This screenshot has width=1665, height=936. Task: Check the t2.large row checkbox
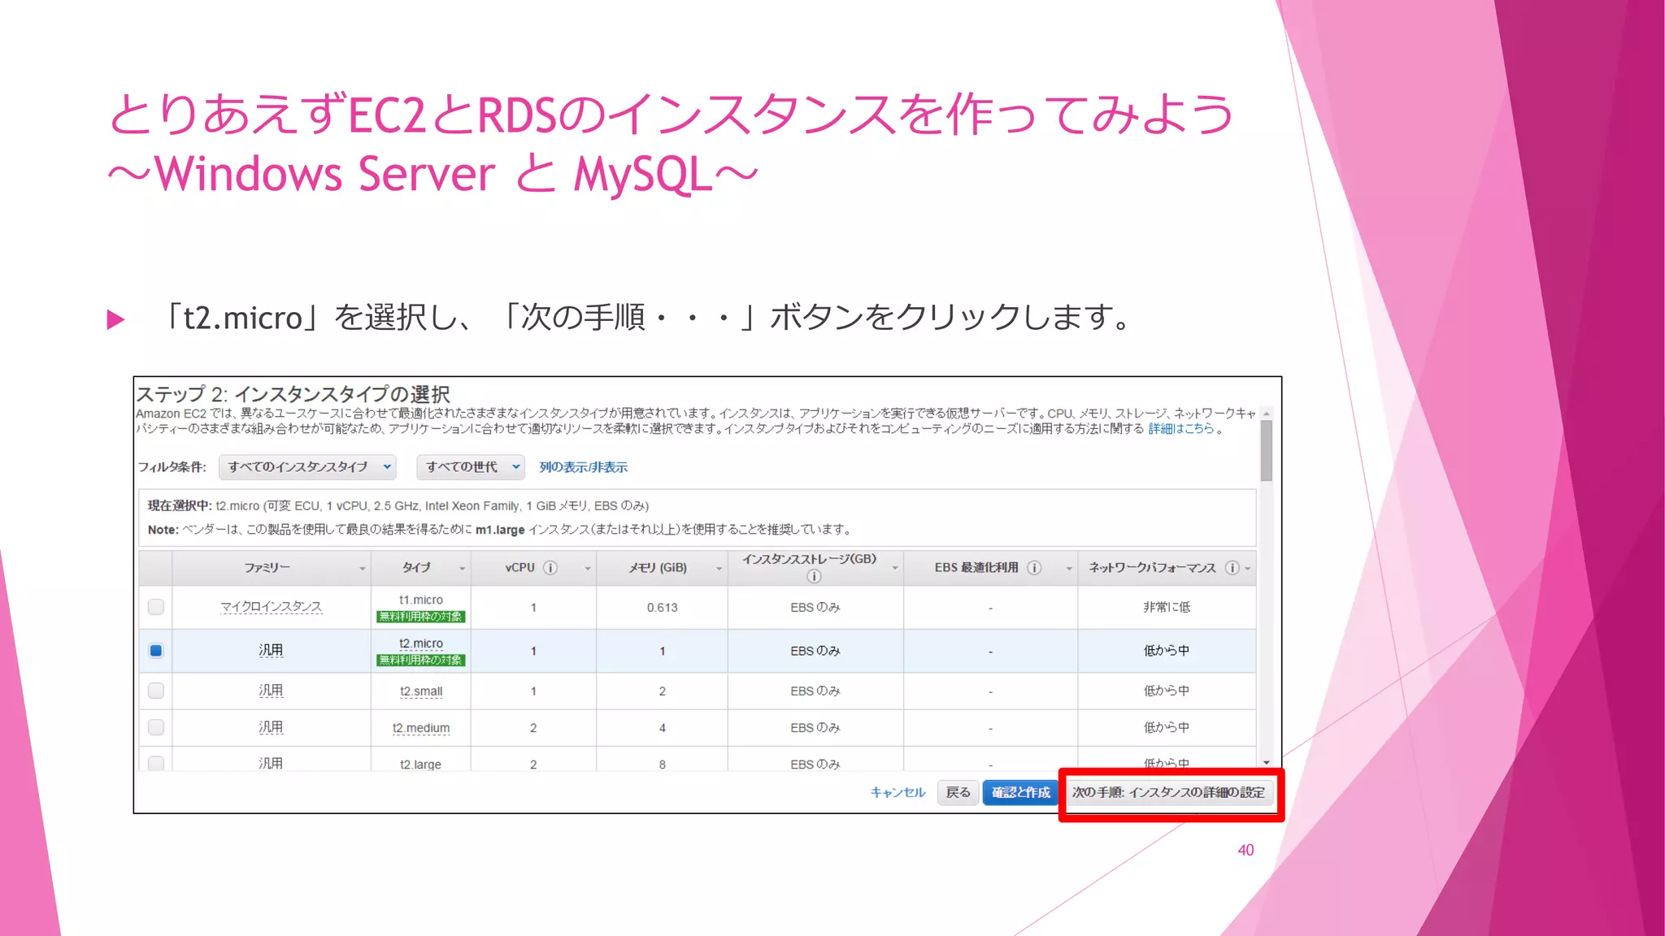pos(156,763)
